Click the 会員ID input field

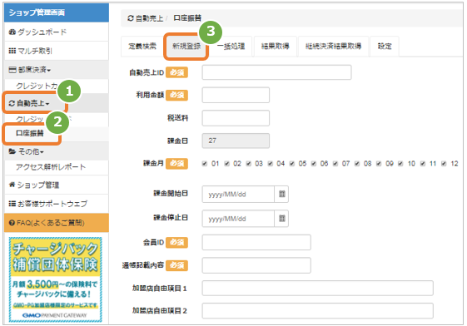point(256,242)
